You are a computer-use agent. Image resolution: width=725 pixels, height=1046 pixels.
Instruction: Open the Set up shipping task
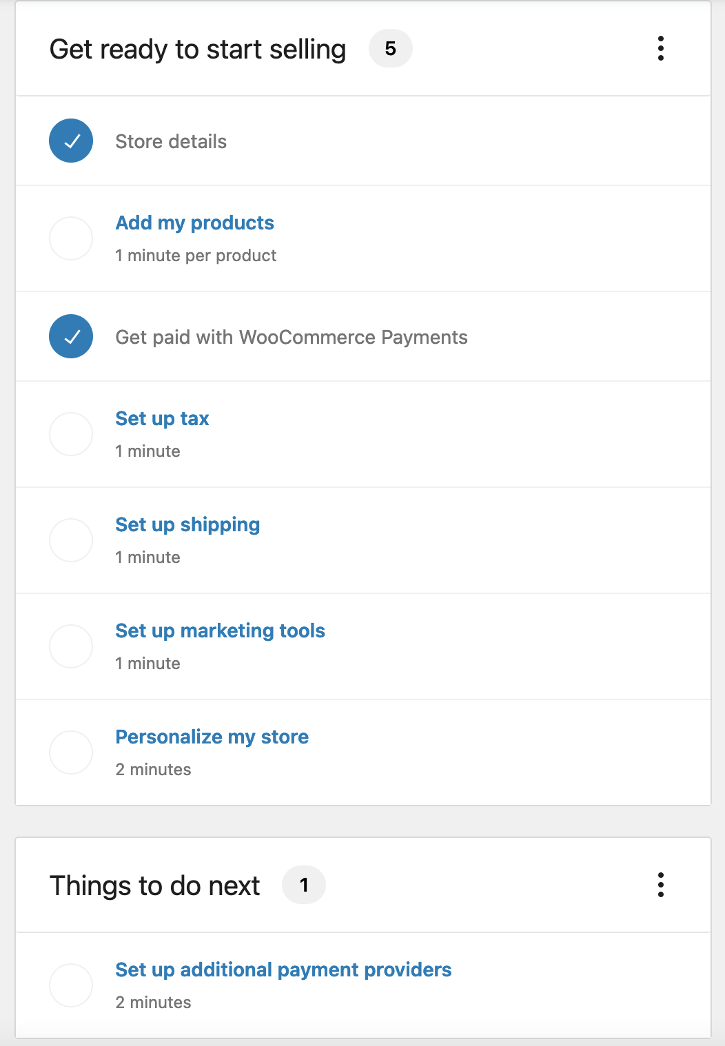pos(187,525)
